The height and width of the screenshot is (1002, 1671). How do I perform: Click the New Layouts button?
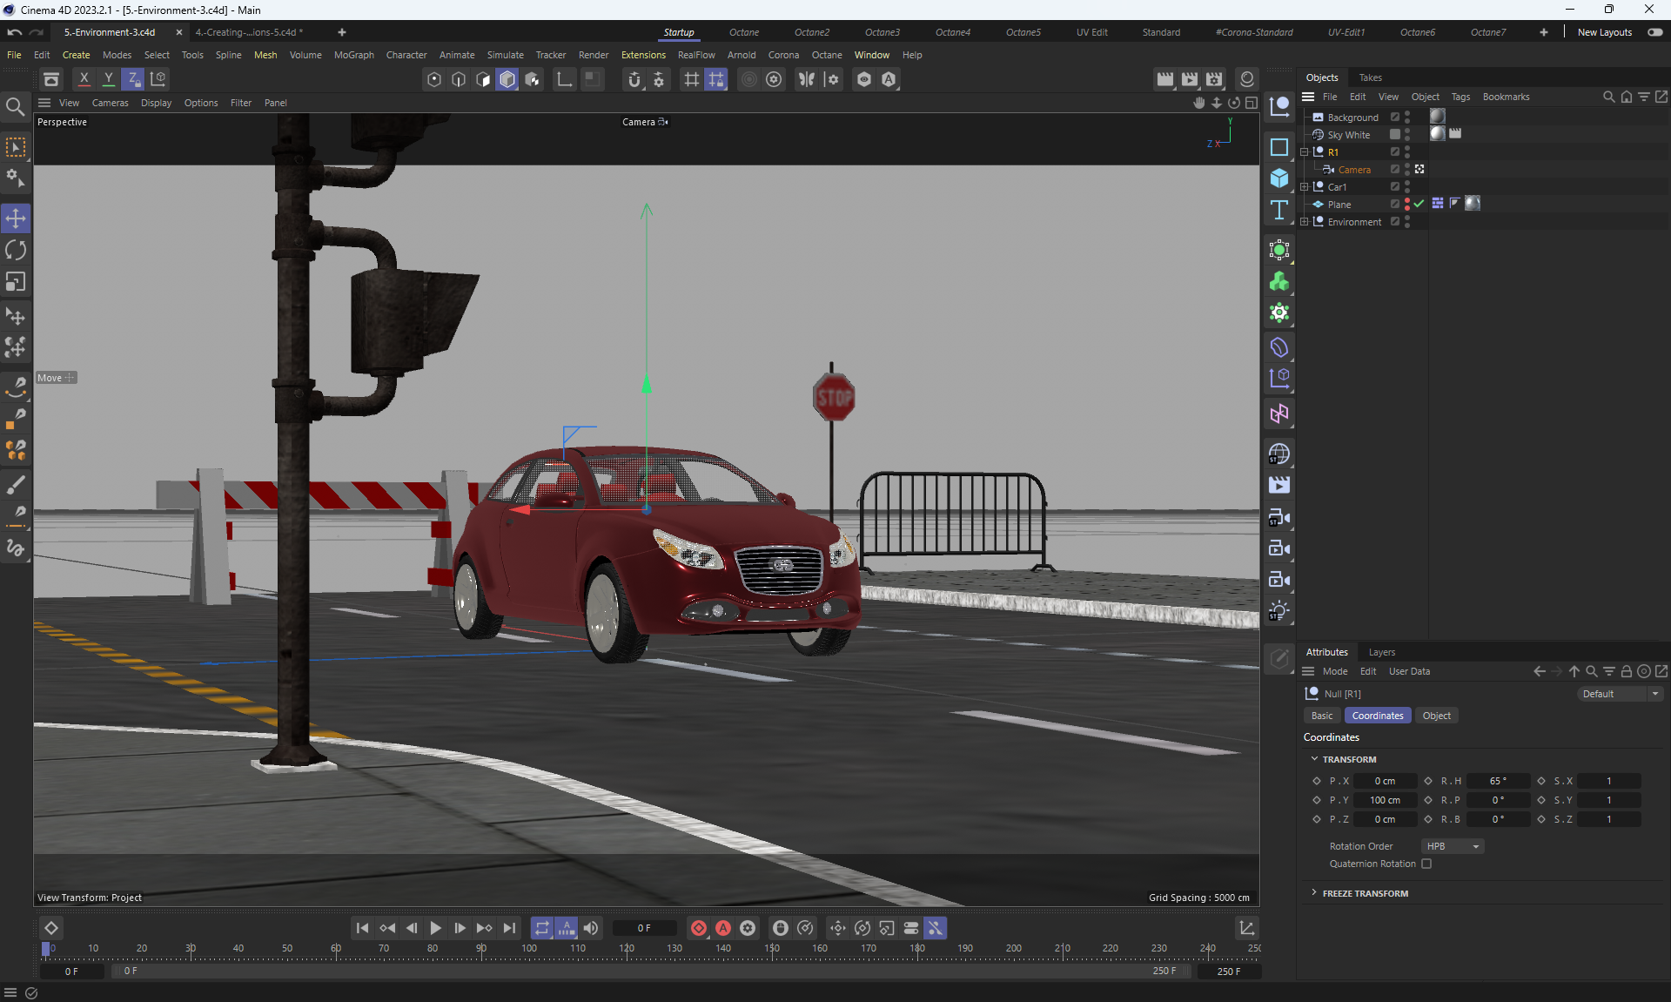[x=1604, y=32]
